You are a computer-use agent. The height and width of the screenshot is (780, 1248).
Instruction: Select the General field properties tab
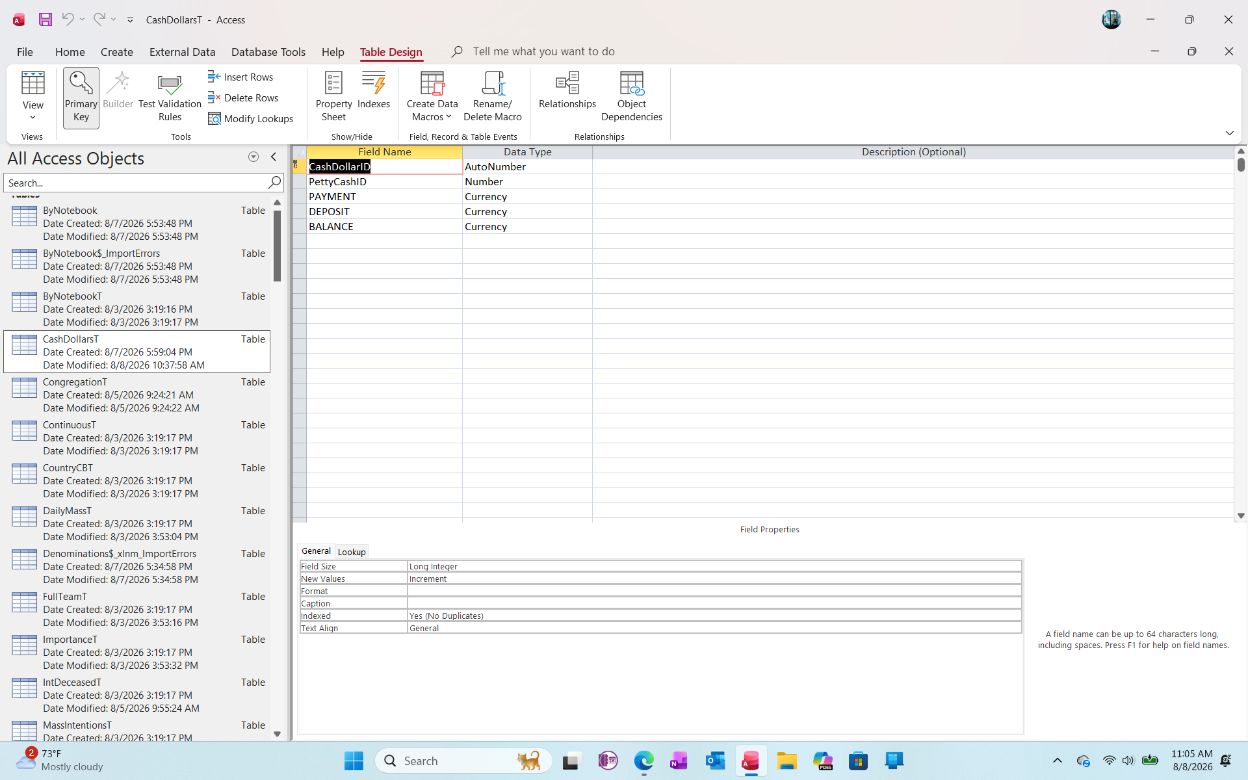[x=316, y=551]
